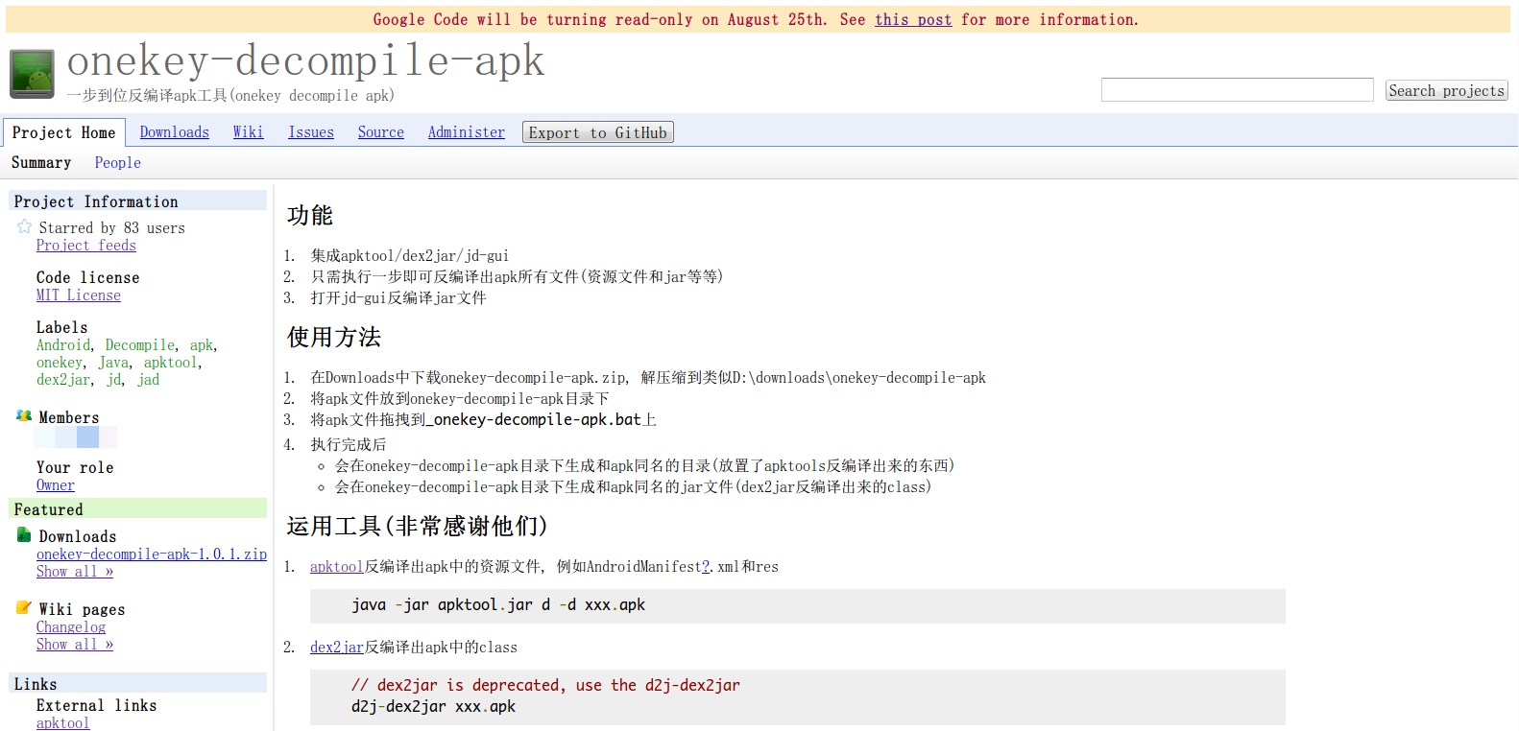Click the apktool label link in Labels
Screen dimensions: 1519x731
point(171,363)
